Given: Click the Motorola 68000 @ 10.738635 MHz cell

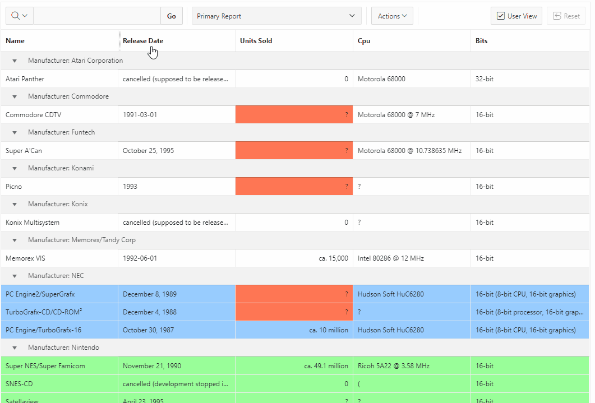Looking at the screenshot, I should (x=412, y=151).
